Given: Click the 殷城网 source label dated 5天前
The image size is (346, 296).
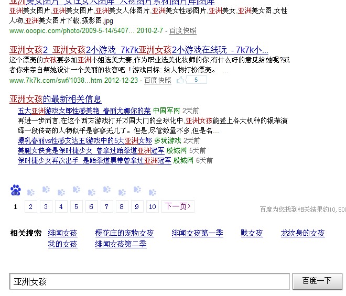Looking at the screenshot, I should (x=177, y=151).
